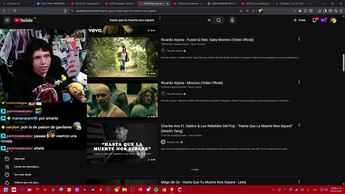Open Firefox from the taskbar
Viewport: 345px width, 194px height.
click(140, 190)
